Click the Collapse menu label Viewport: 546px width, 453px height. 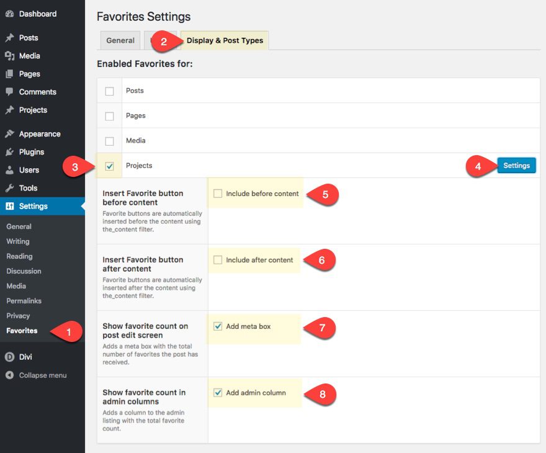[43, 375]
